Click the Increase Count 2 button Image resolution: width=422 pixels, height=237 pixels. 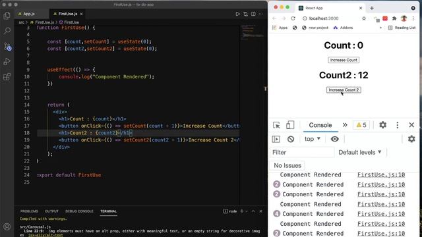344,90
